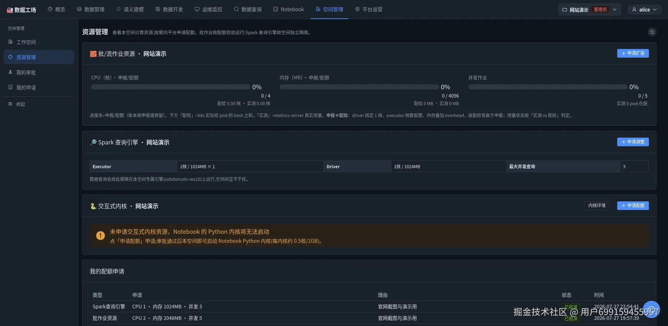Click the batch resource icon beside 批/流作业资源
This screenshot has height=326, width=668.
[x=93, y=54]
